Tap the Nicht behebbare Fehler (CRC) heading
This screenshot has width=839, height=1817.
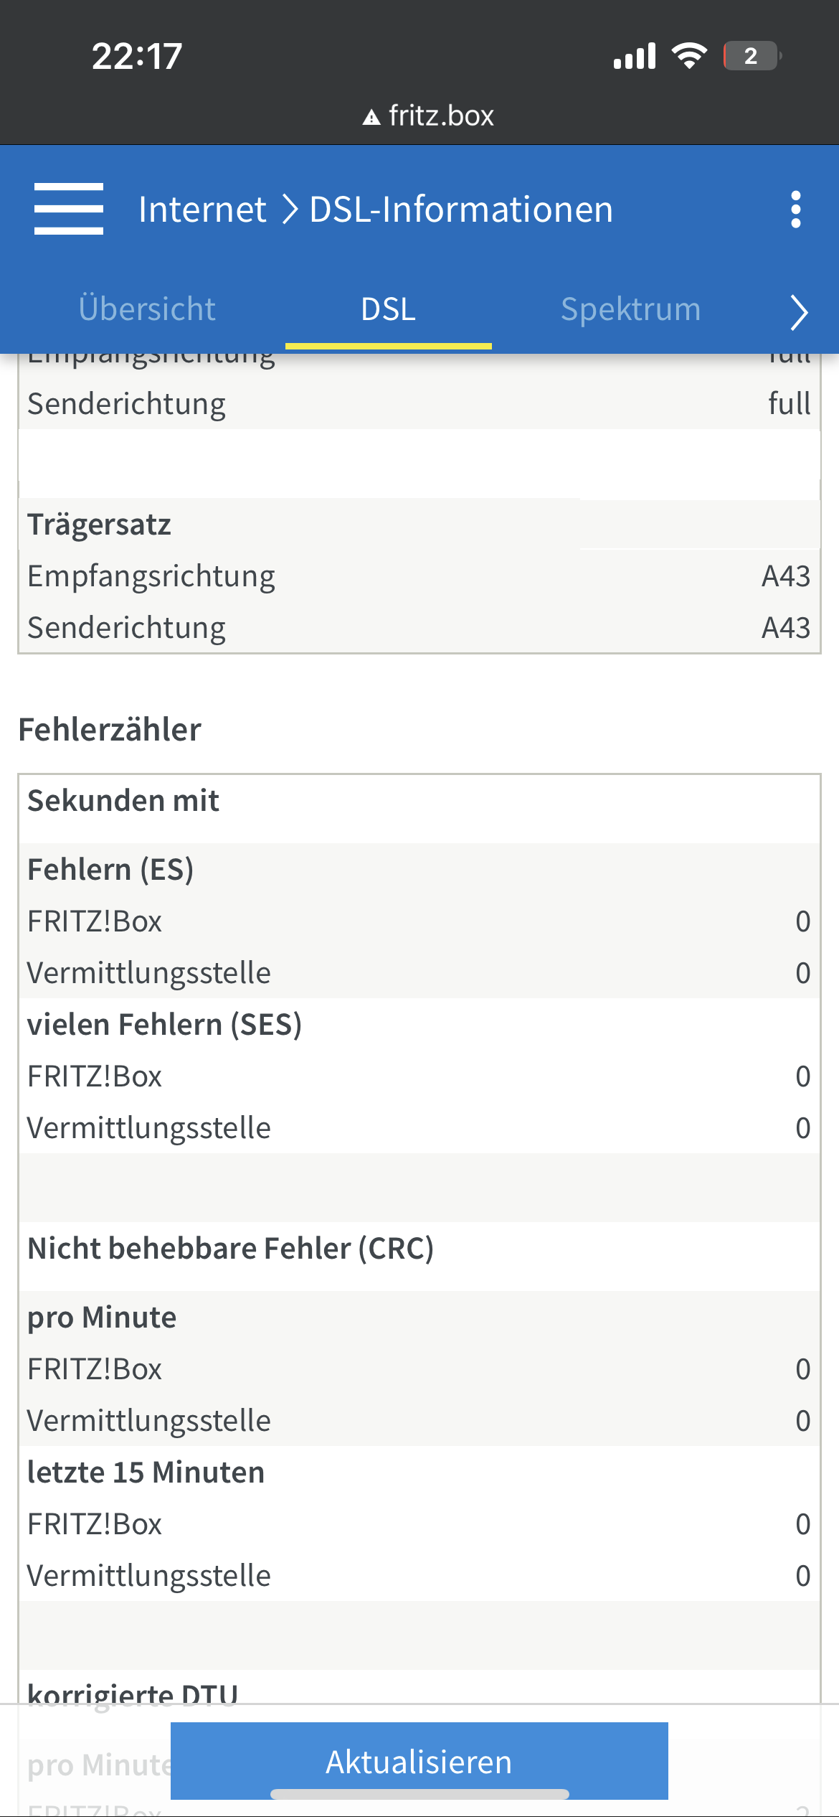click(230, 1249)
